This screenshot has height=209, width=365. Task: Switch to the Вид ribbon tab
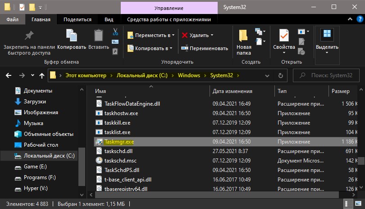click(109, 19)
